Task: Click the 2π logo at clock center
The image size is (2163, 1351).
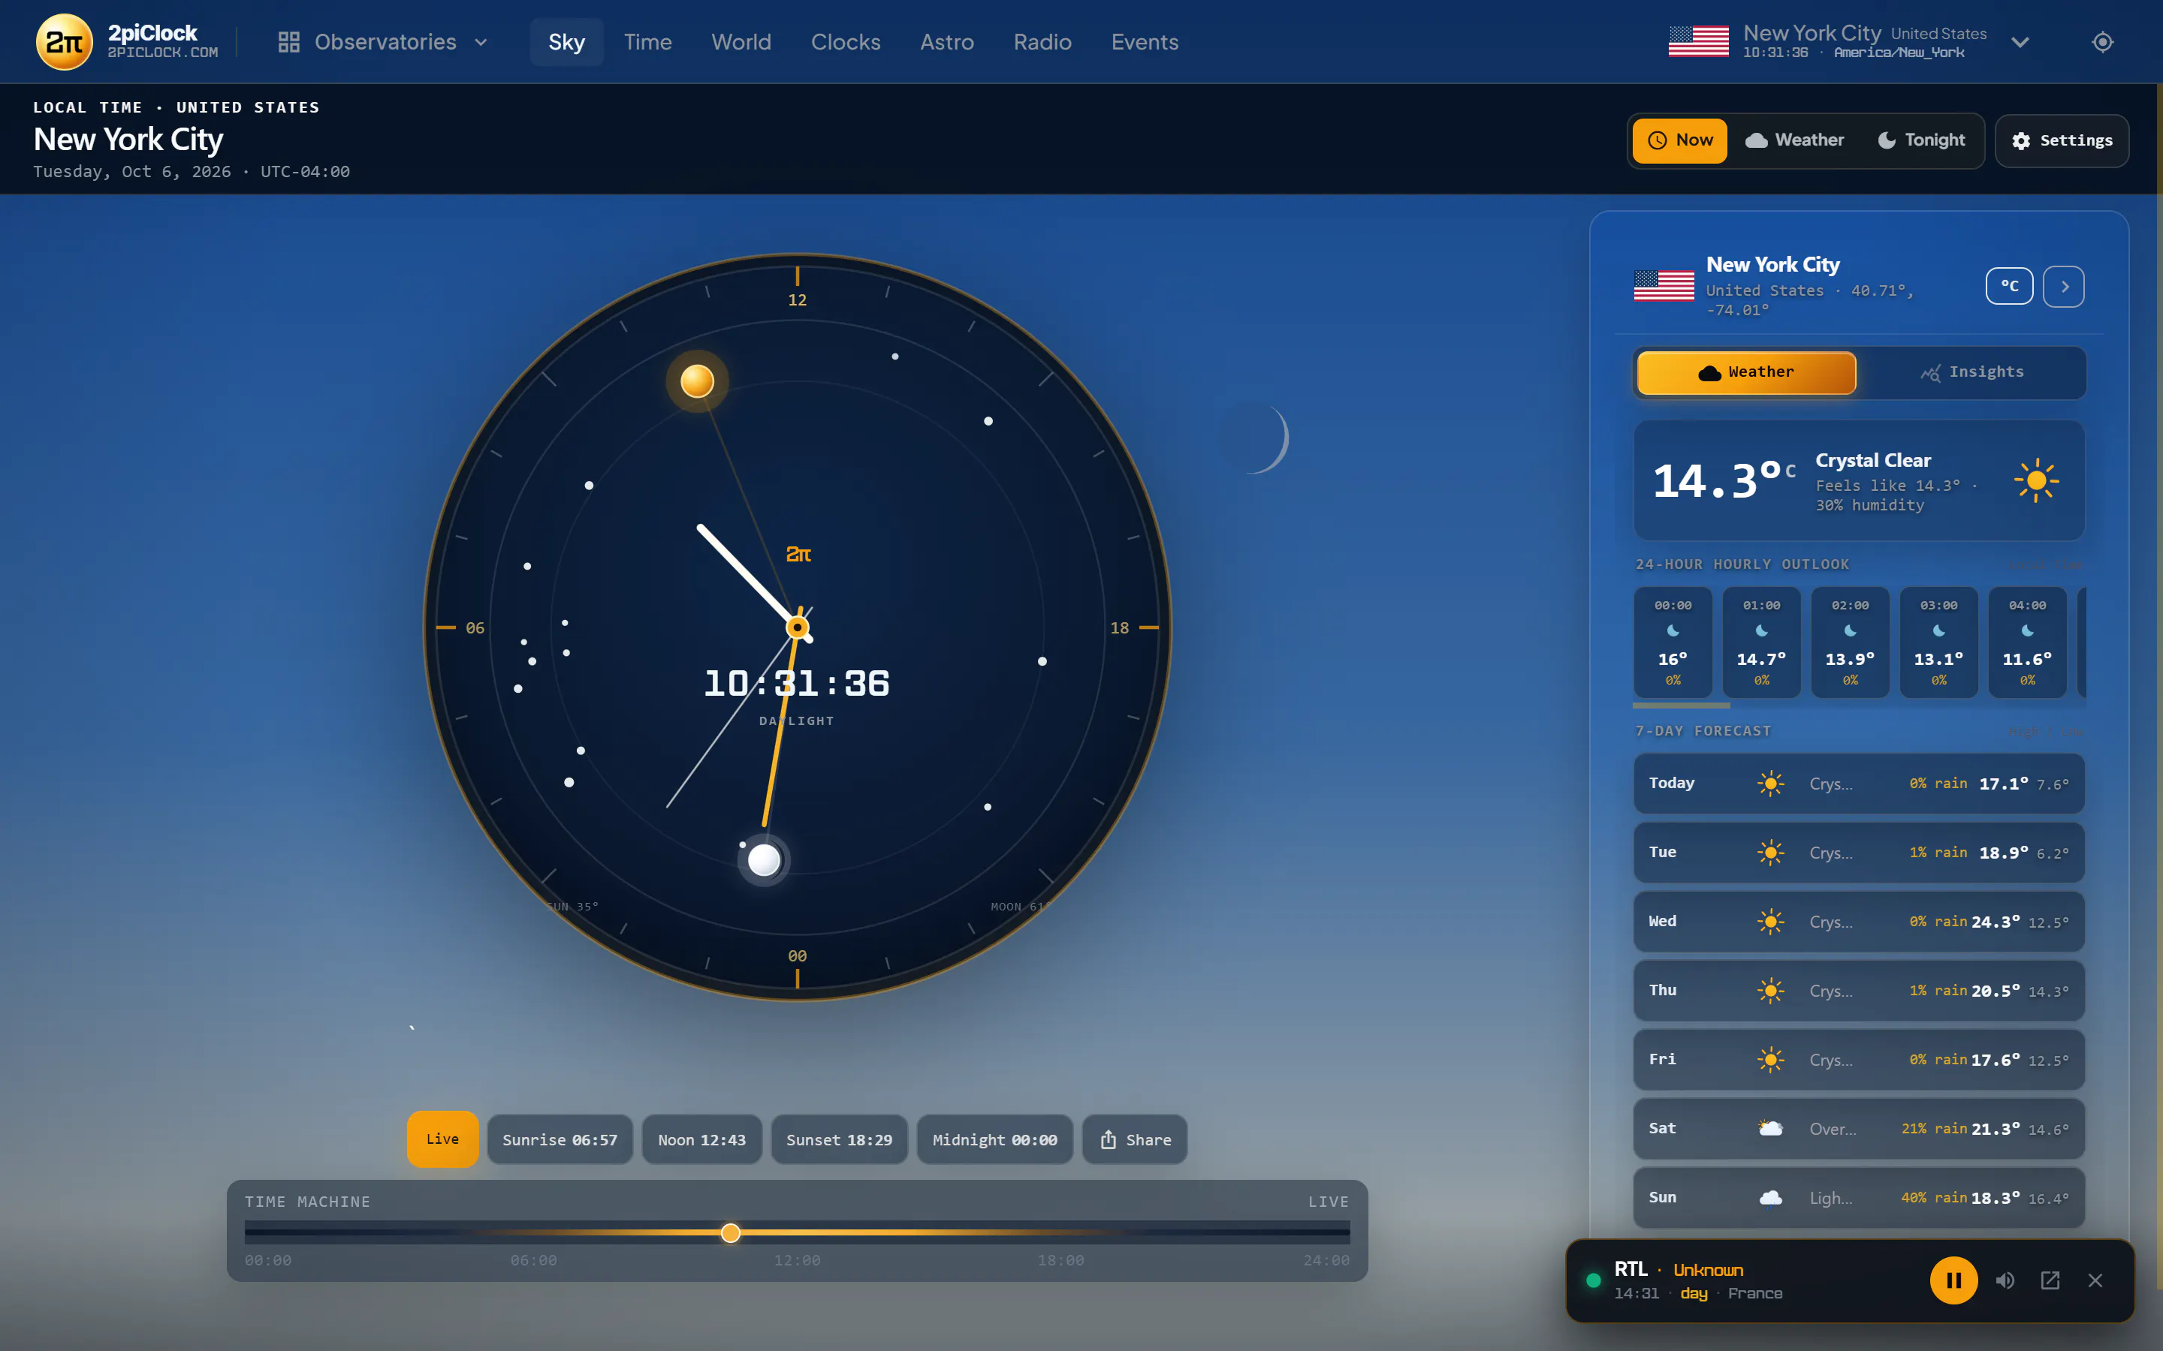Action: click(798, 554)
